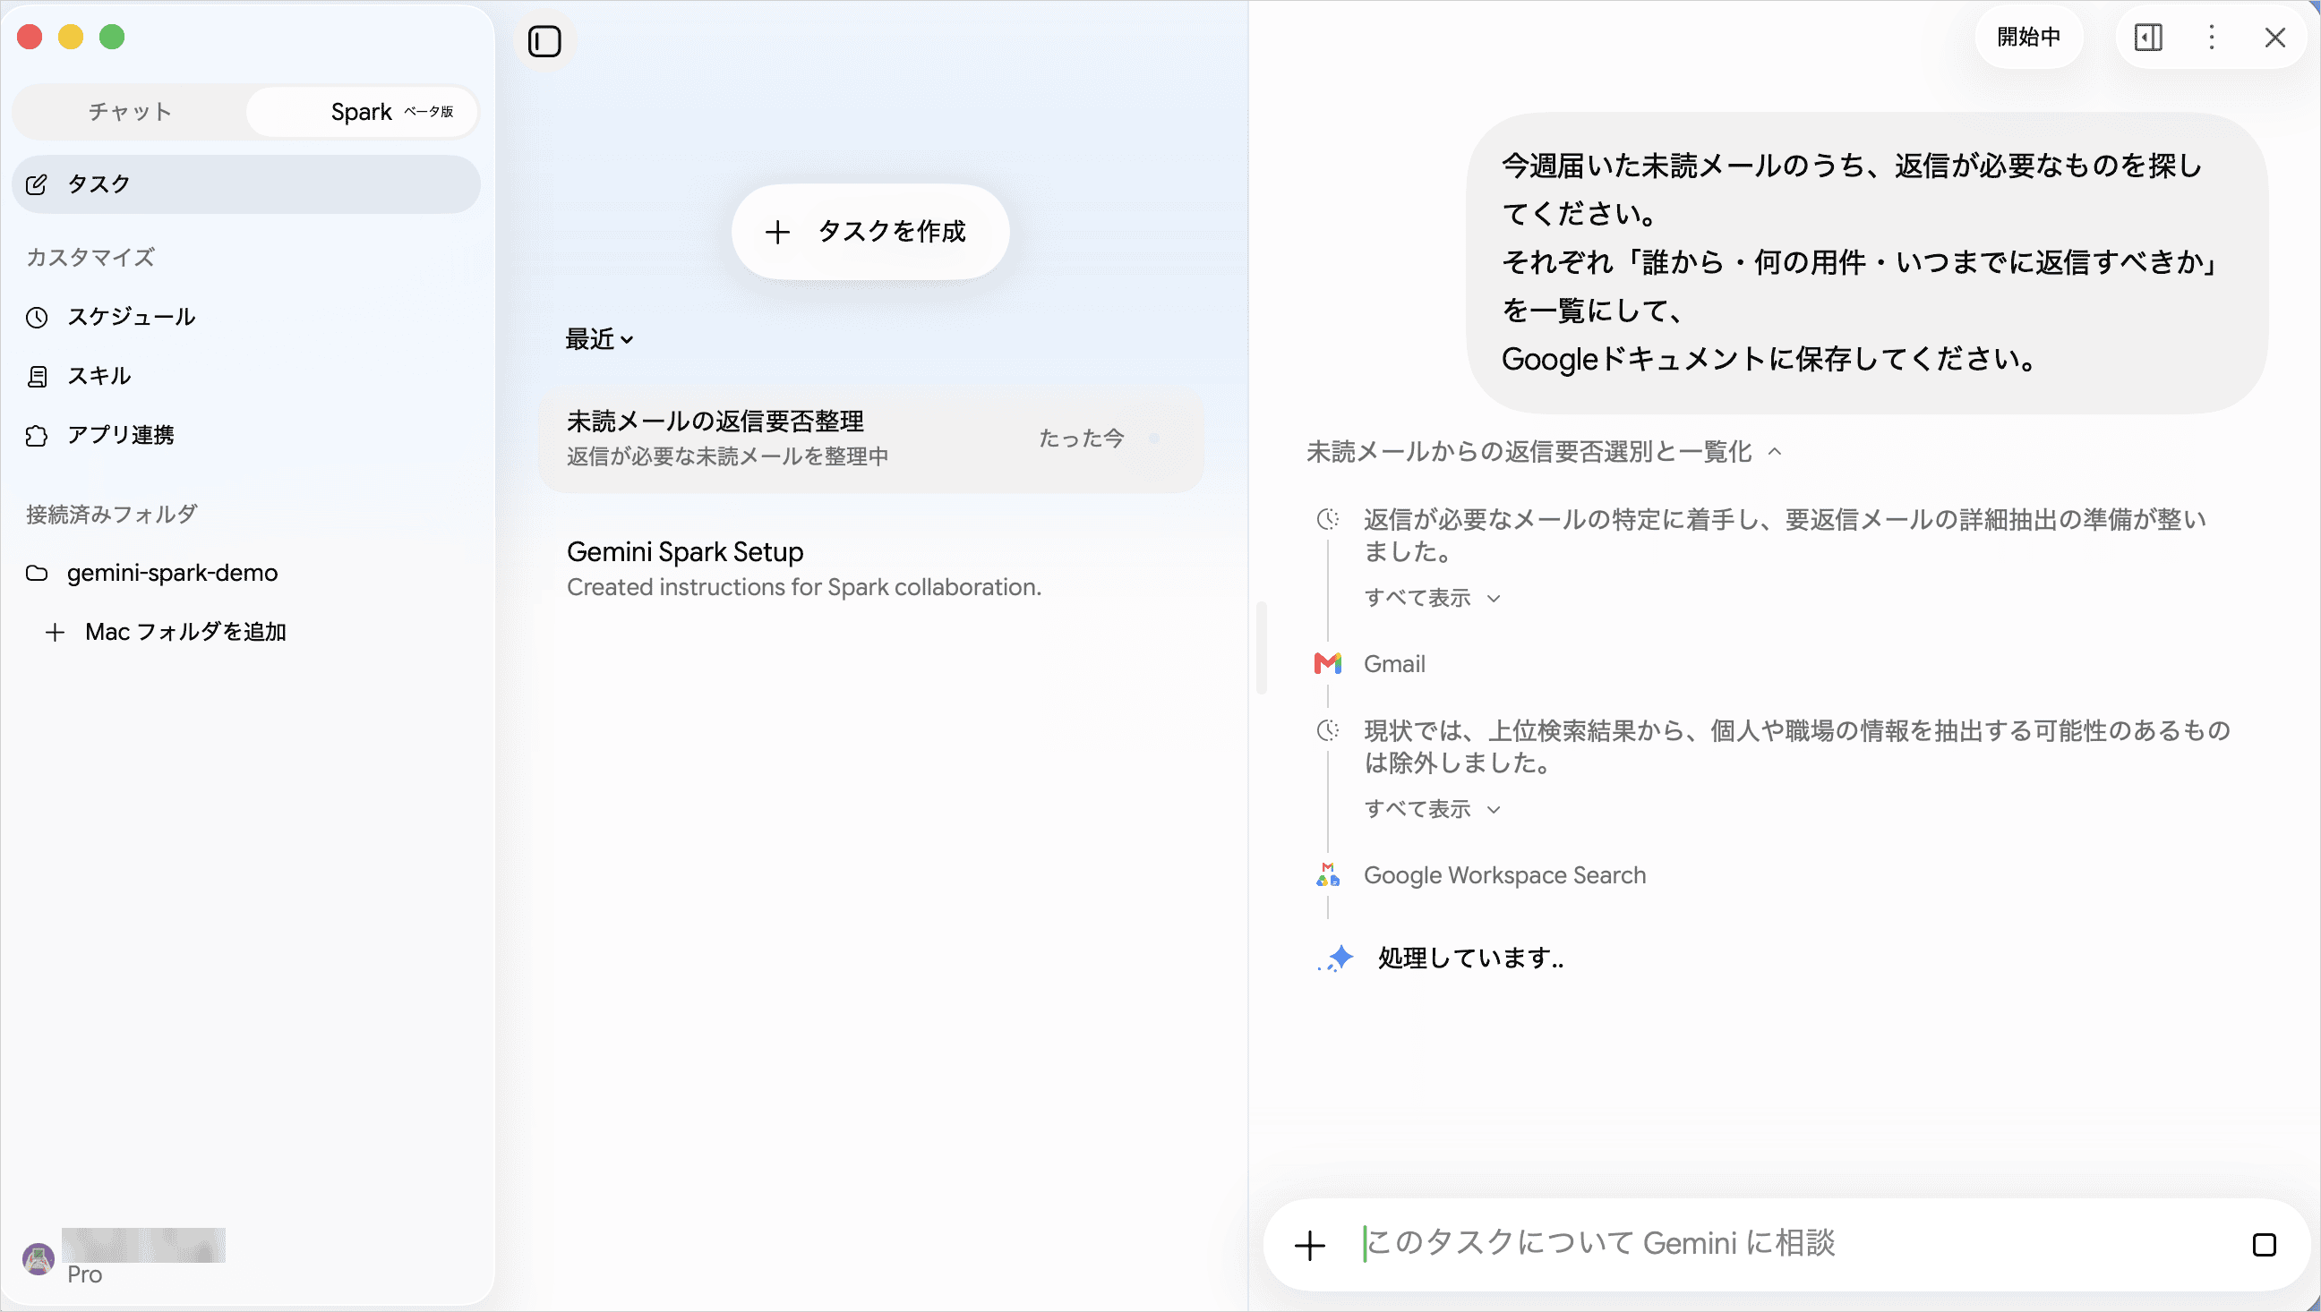Click the タスクを作成 button
This screenshot has width=2321, height=1312.
coord(869,233)
